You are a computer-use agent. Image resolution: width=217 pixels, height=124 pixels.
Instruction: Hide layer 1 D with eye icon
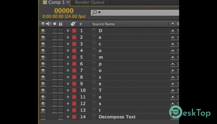tap(43, 31)
